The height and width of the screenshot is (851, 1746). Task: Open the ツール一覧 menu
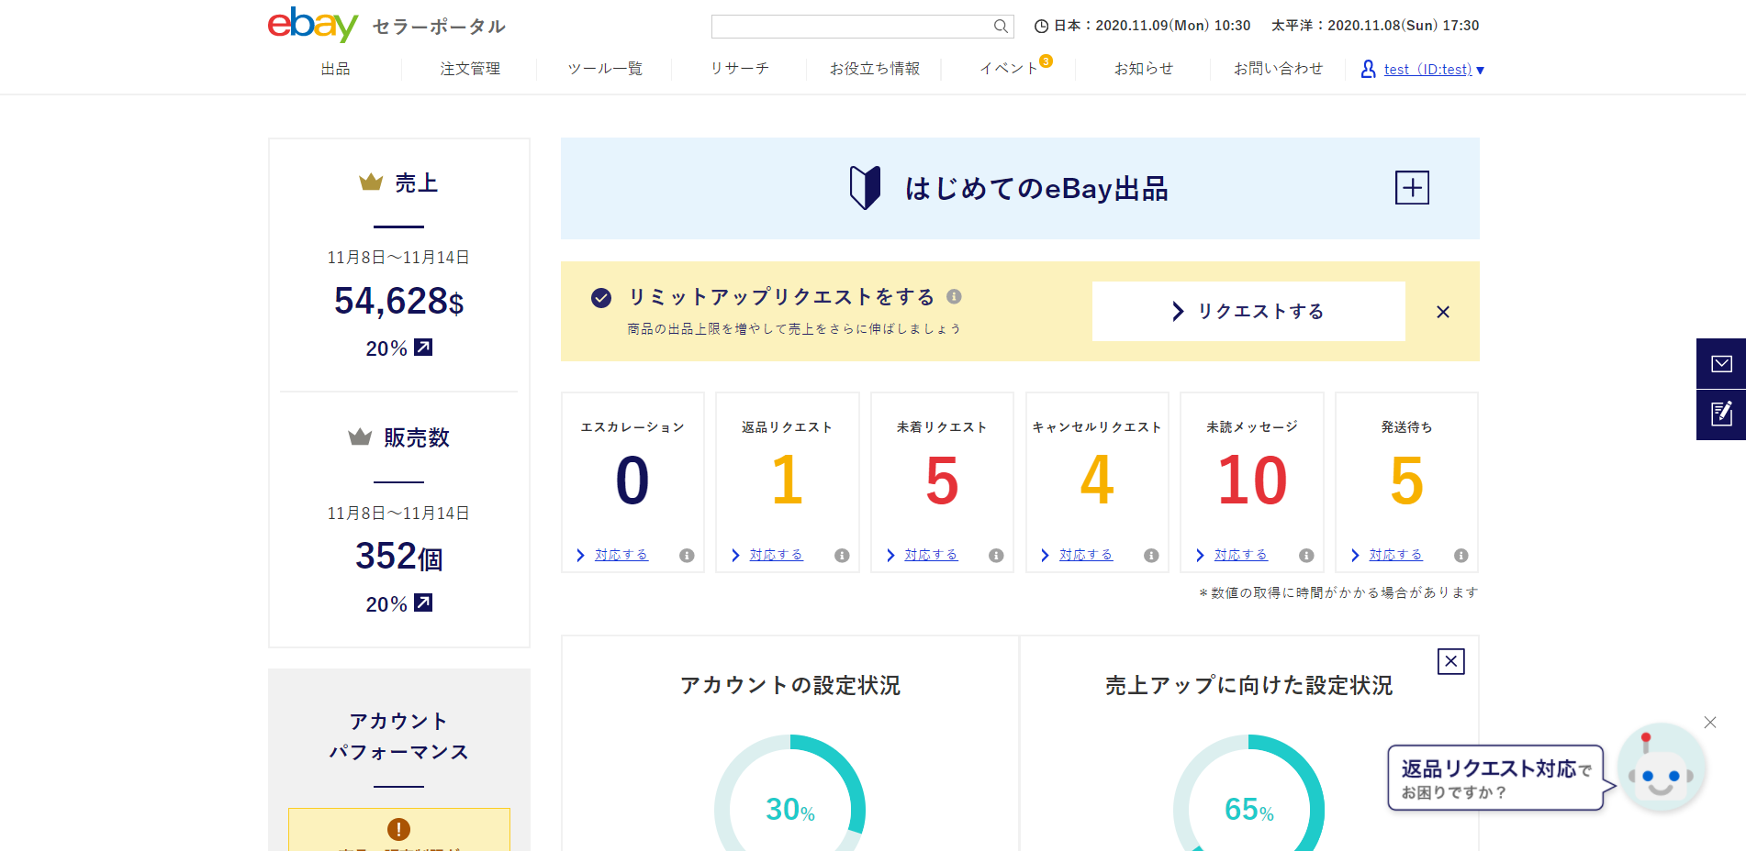coord(605,69)
